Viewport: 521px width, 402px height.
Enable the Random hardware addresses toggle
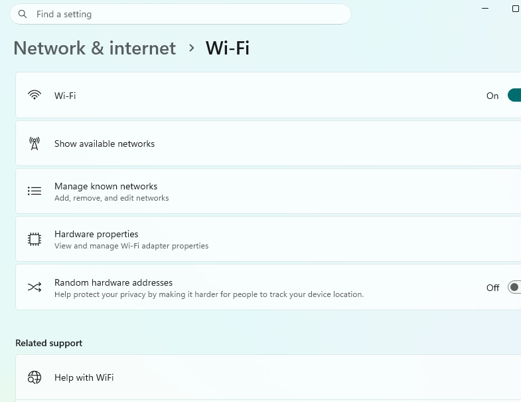(x=514, y=287)
